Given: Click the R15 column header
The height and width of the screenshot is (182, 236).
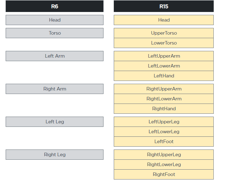Looking at the screenshot, I should tap(164, 6).
